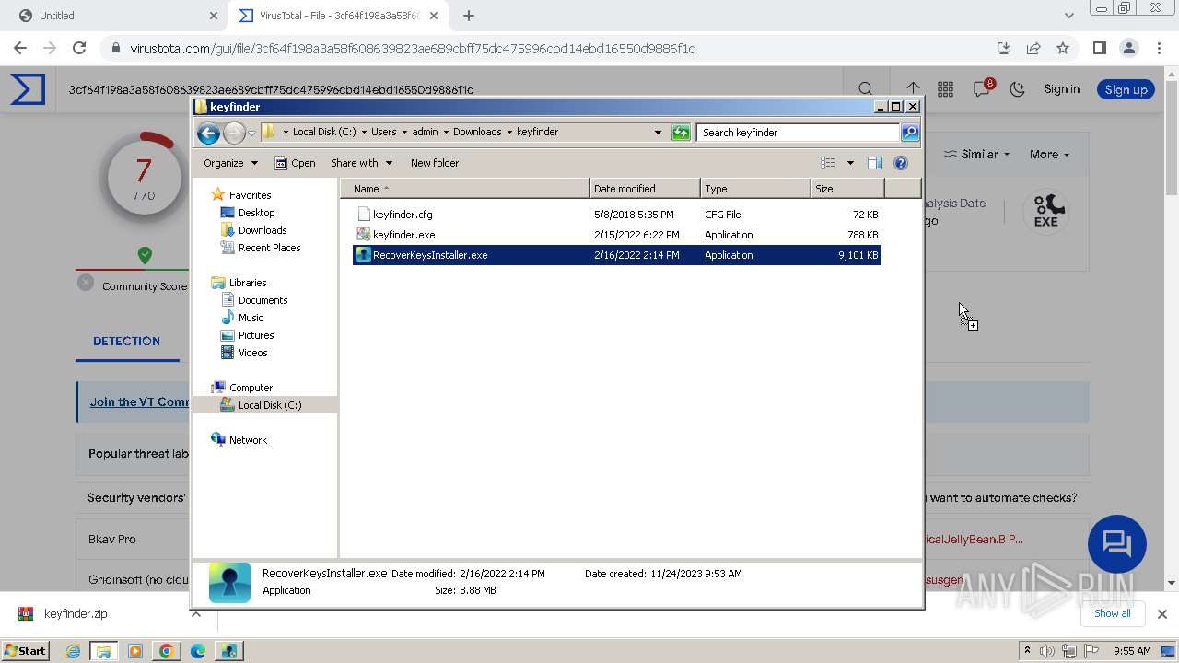Click Windows Start button
Viewport: 1179px width, 663px height.
point(25,650)
